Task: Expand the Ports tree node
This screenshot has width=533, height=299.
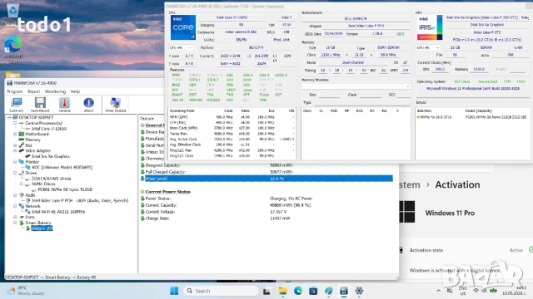Action: [x=15, y=217]
